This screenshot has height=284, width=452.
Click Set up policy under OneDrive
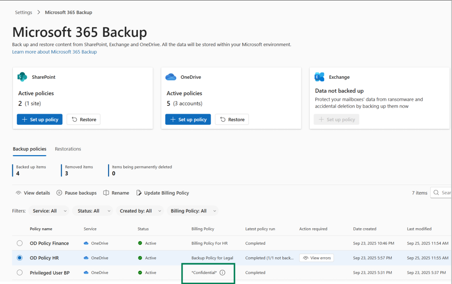coord(188,120)
